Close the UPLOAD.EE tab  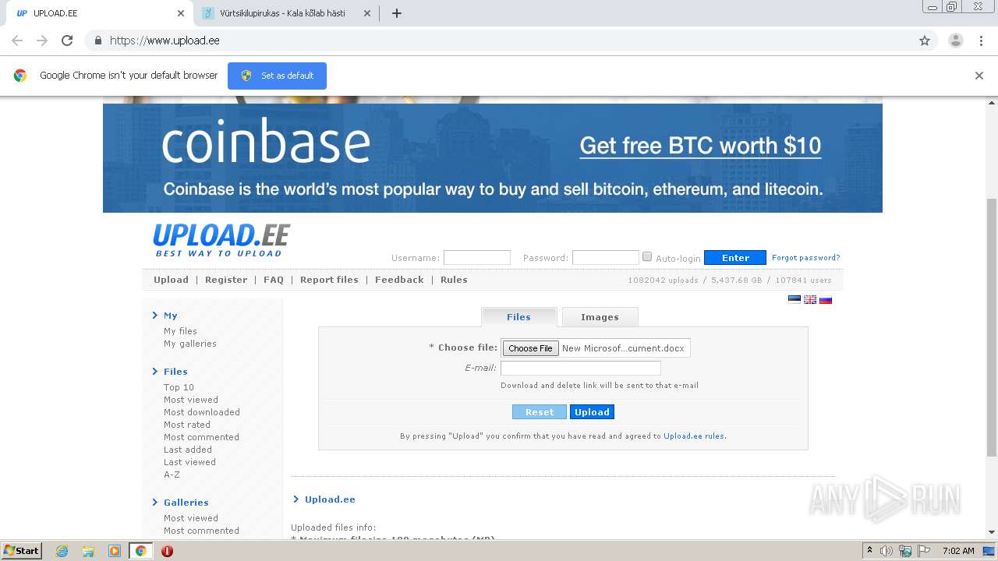click(181, 13)
